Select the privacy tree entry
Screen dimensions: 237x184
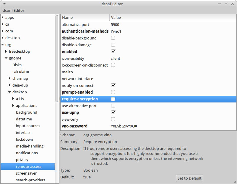tap(22, 160)
